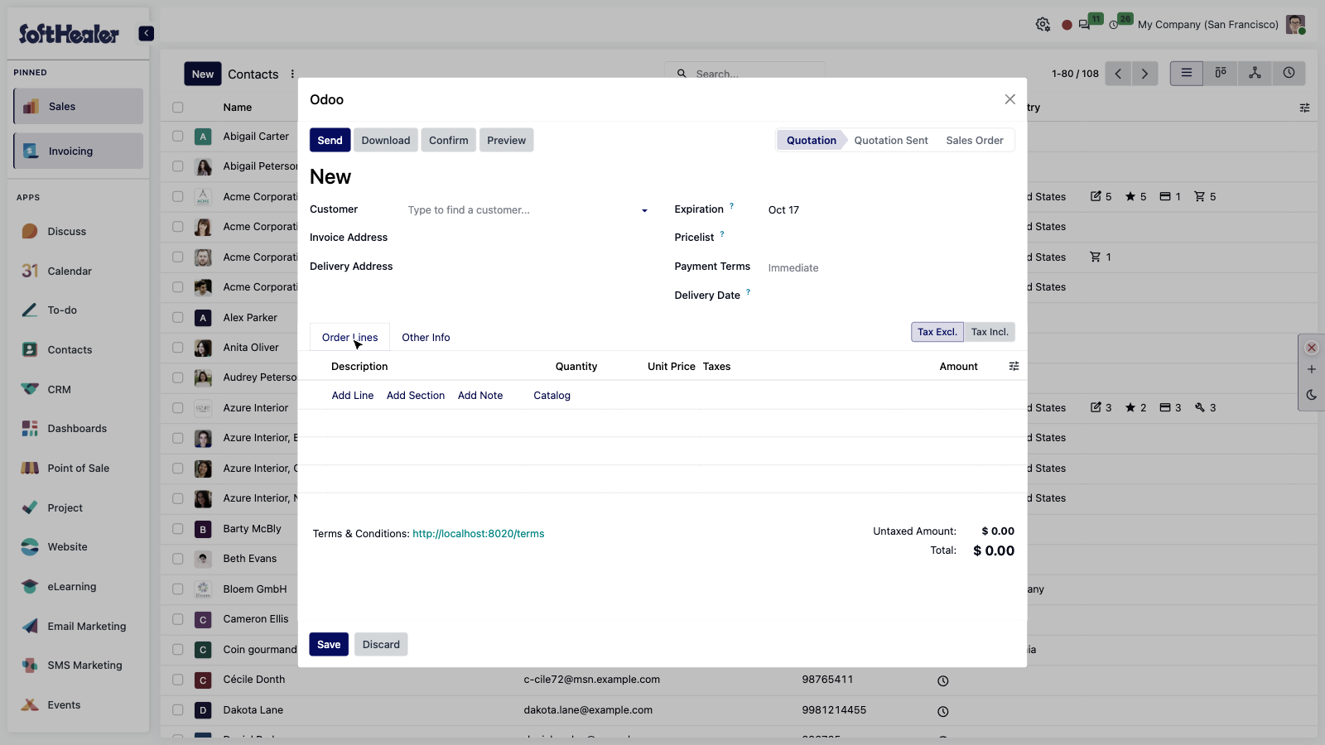Open the eLearning app

[x=71, y=587]
